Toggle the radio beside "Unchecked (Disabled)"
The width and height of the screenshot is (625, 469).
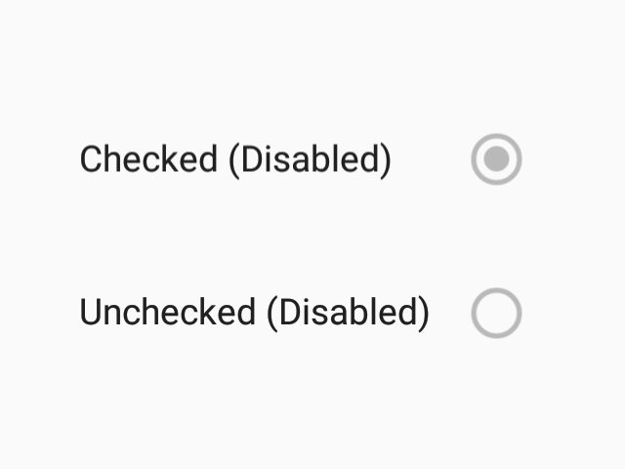pos(496,314)
